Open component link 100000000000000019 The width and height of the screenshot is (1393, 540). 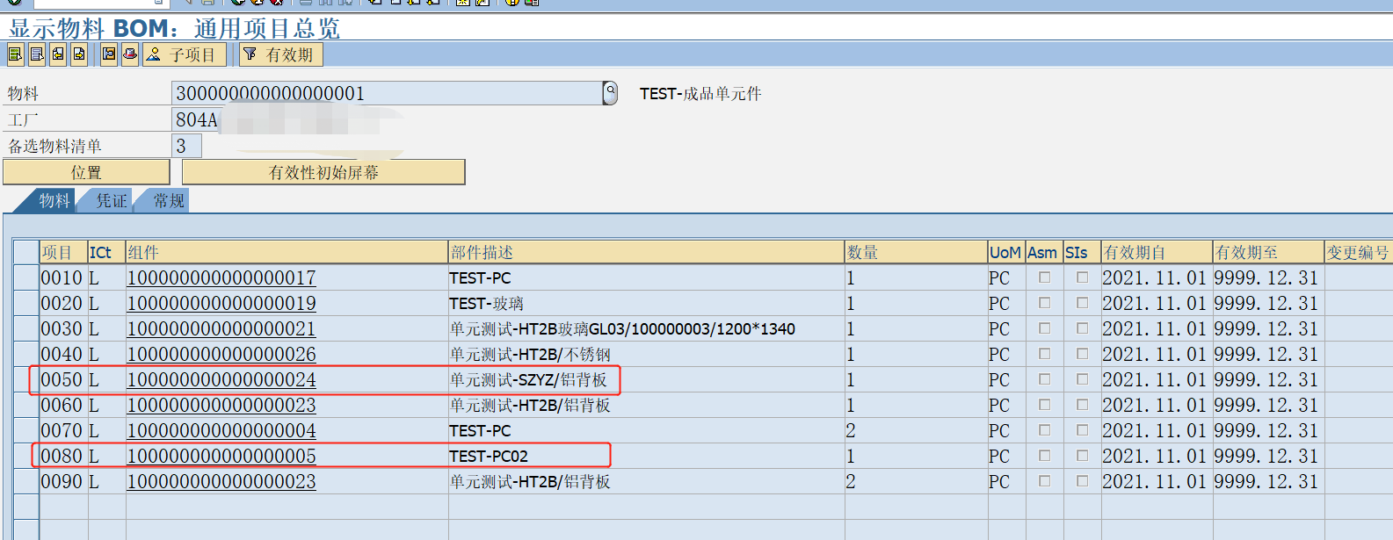[221, 303]
